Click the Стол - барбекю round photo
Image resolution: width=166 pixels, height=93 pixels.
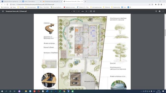click(x=49, y=80)
